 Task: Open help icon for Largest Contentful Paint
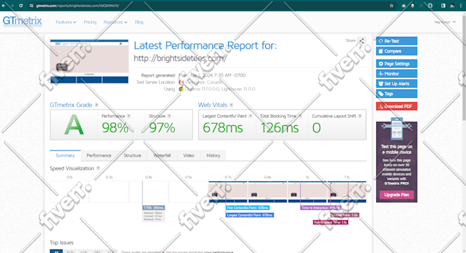point(251,116)
